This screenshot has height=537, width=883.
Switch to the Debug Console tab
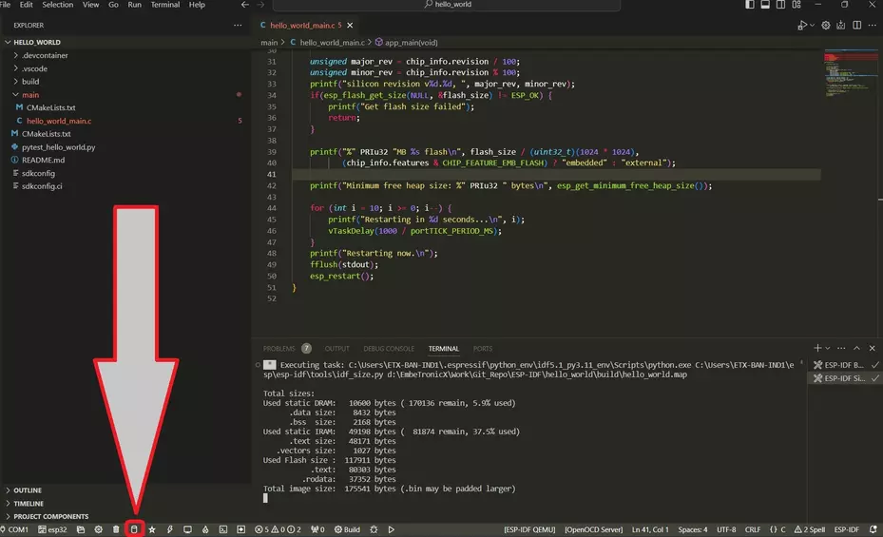click(389, 349)
